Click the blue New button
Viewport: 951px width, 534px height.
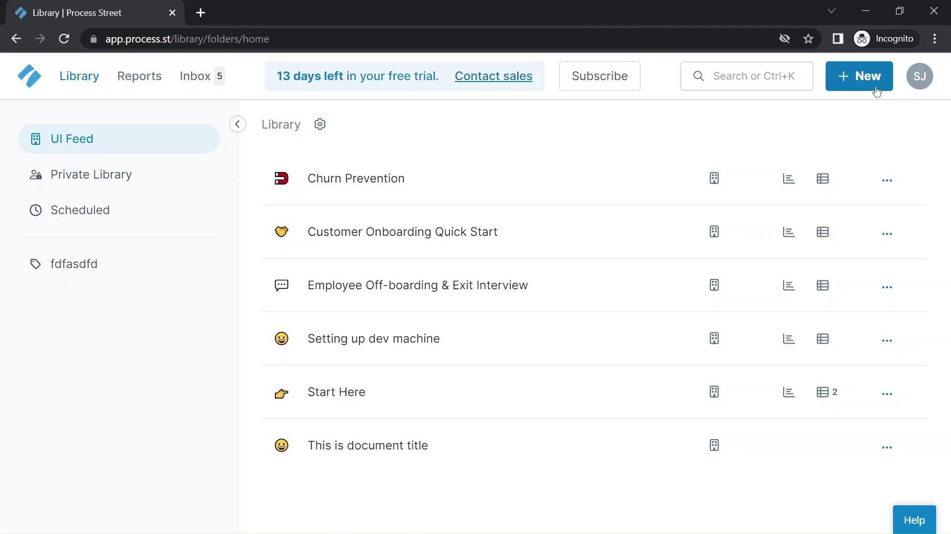pyautogui.click(x=859, y=76)
